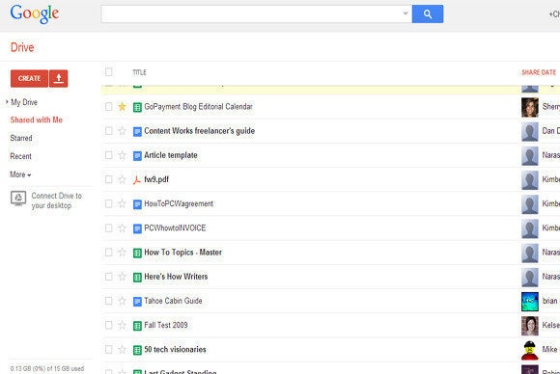
Task: Check the Article template checkbox
Action: coord(108,155)
